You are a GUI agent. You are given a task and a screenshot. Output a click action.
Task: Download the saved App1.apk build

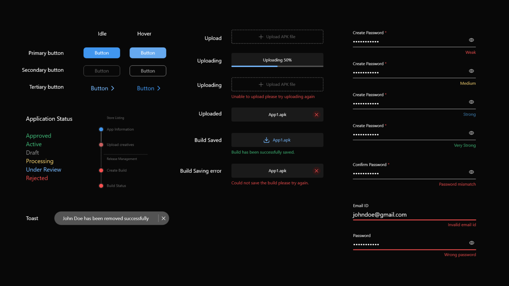(x=277, y=140)
